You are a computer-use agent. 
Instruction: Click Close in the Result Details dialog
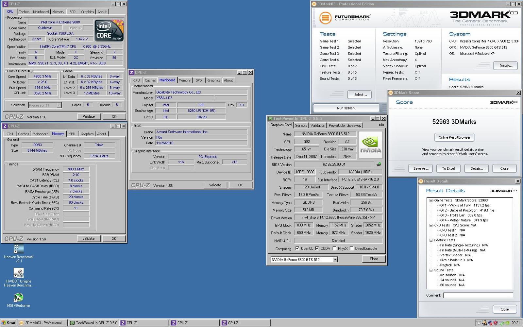[x=504, y=309]
